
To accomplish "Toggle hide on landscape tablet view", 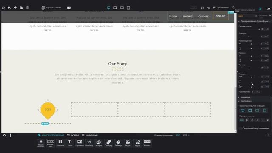I will (x=250, y=110).
